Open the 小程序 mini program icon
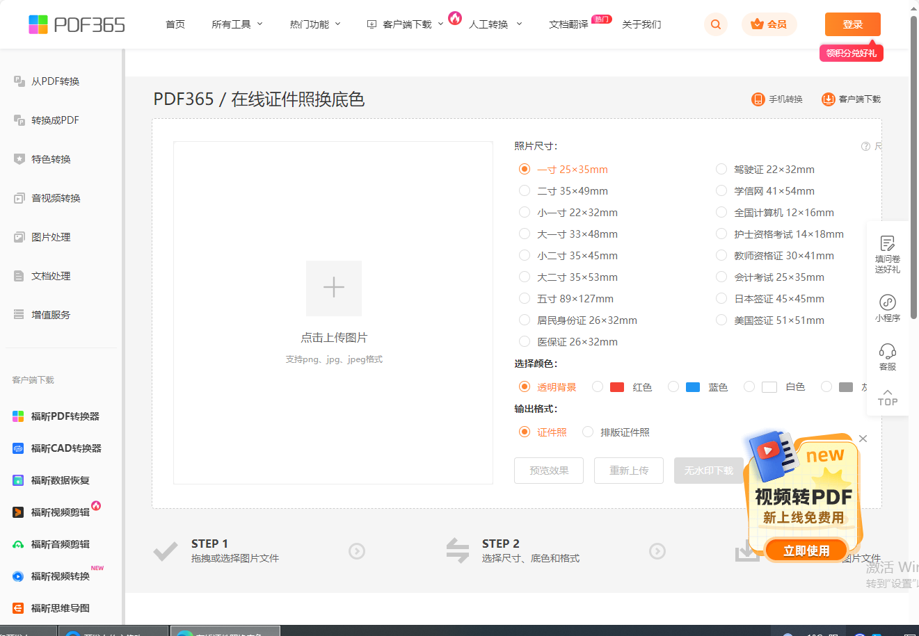 coord(888,302)
